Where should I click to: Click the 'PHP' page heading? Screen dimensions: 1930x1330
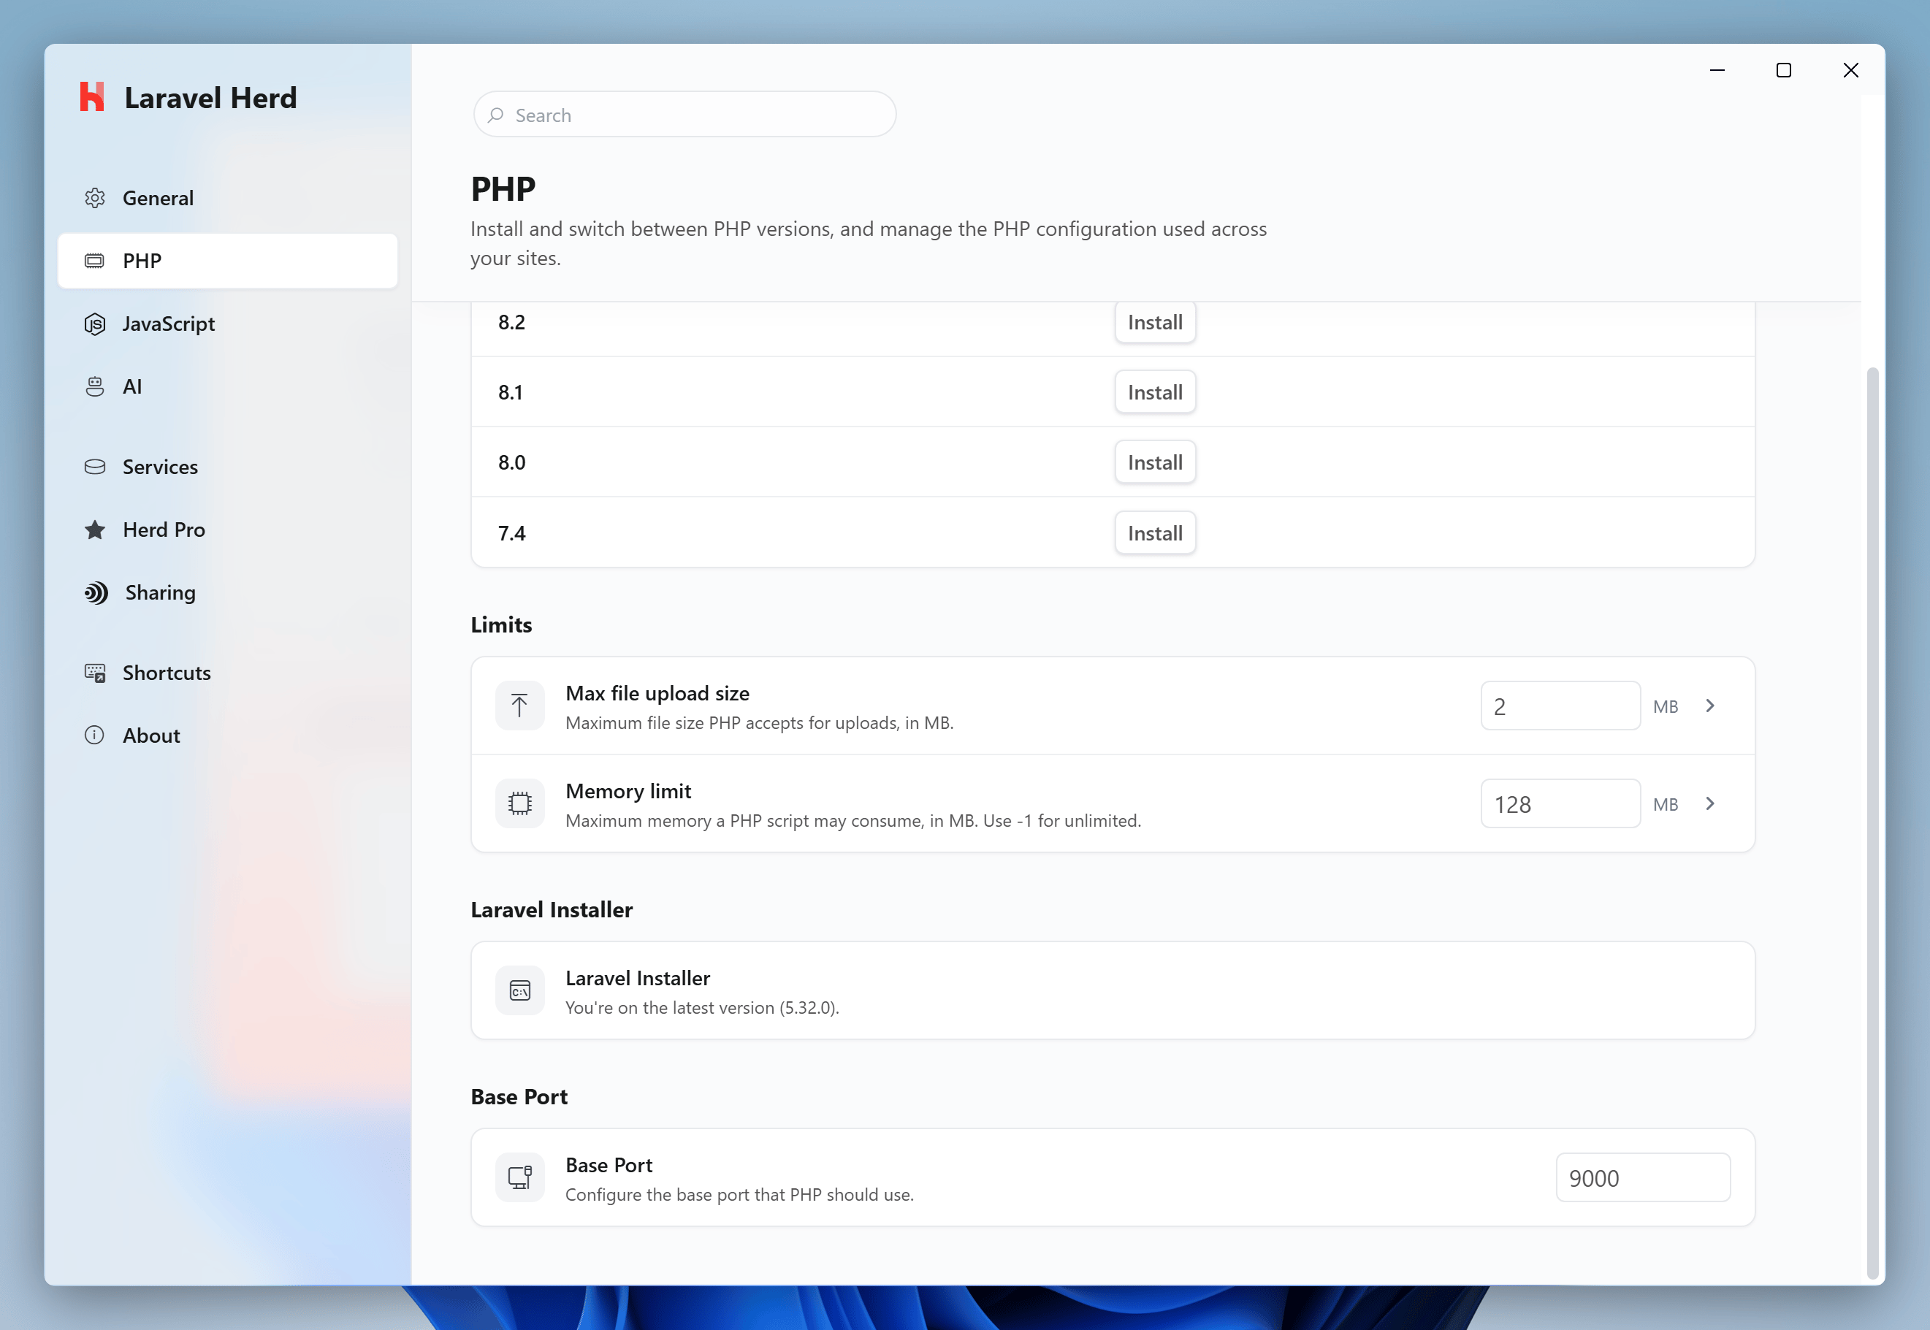point(503,189)
